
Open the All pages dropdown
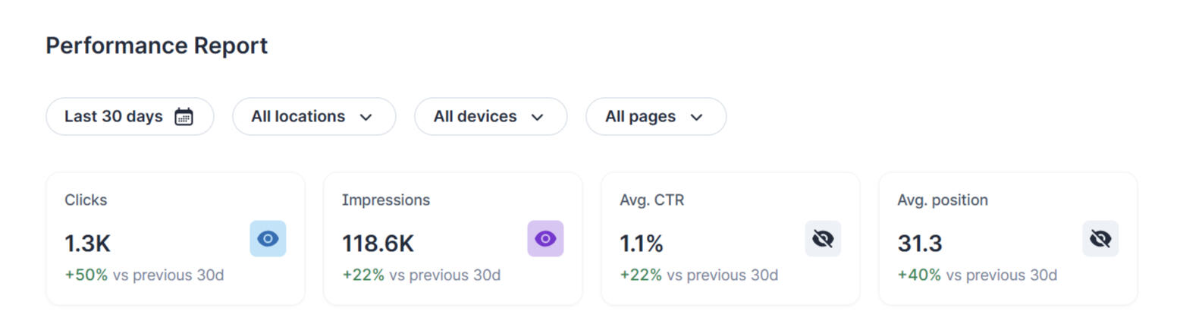pos(655,117)
